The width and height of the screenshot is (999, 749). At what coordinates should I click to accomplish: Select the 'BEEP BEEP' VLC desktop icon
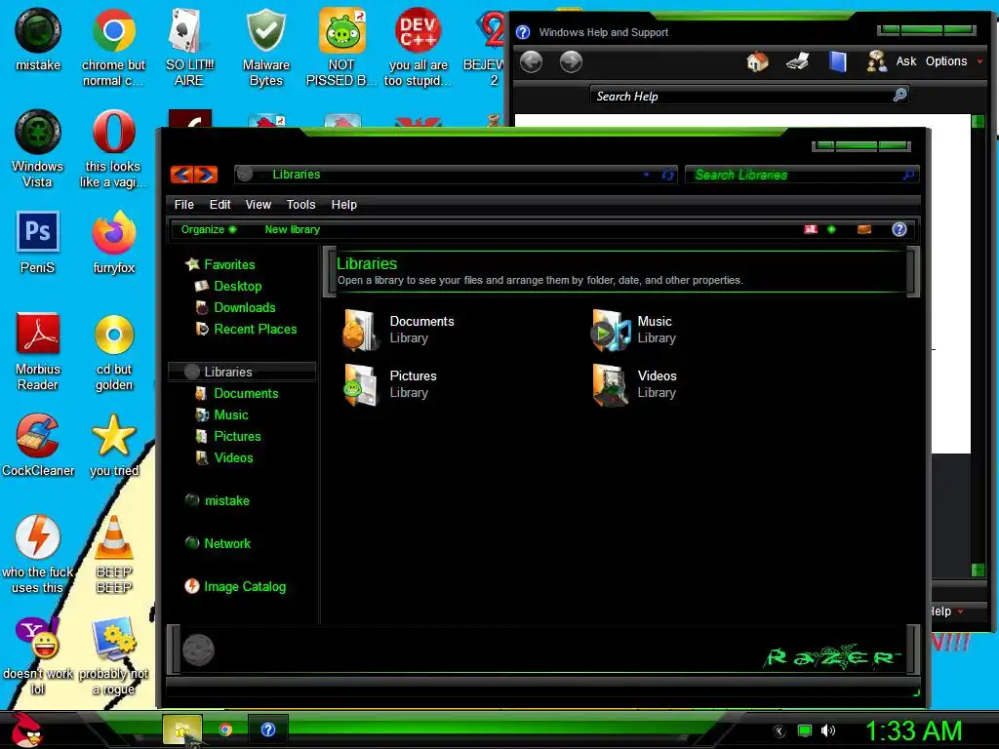pyautogui.click(x=114, y=555)
